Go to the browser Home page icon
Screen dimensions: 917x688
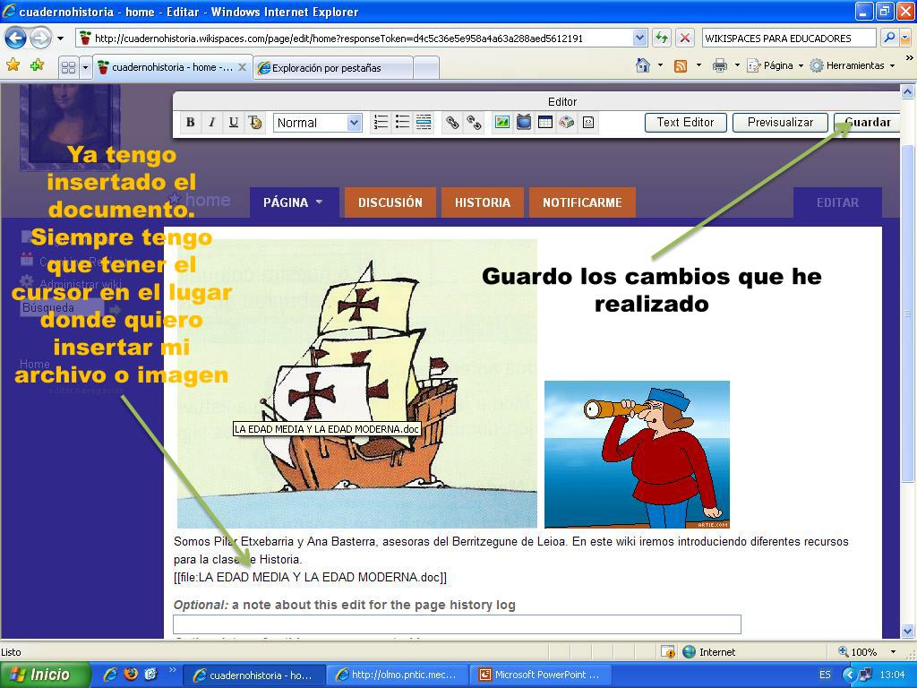click(x=643, y=65)
